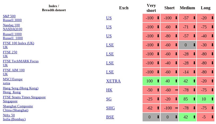Image resolution: width=216 pixels, height=124 pixels.
Task: Click the gray 0 Medium cell for FTSE 100
Action: tap(186, 45)
